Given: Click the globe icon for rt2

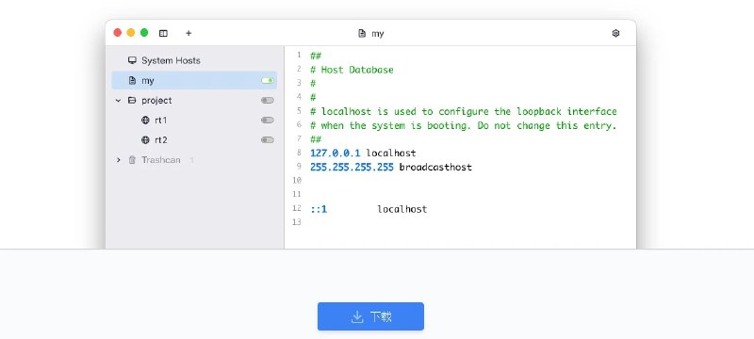Looking at the screenshot, I should [145, 140].
